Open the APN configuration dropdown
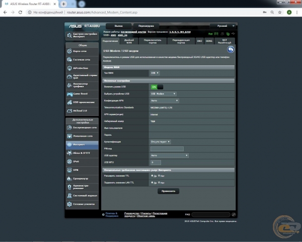This screenshot has height=242, width=302. click(165, 100)
